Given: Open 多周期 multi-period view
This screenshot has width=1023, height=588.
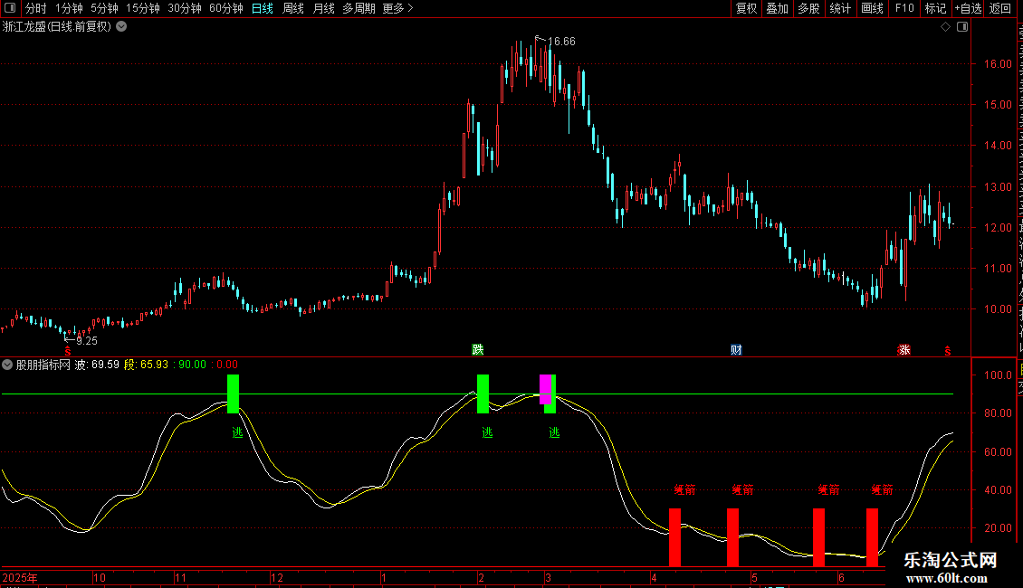Looking at the screenshot, I should point(359,8).
